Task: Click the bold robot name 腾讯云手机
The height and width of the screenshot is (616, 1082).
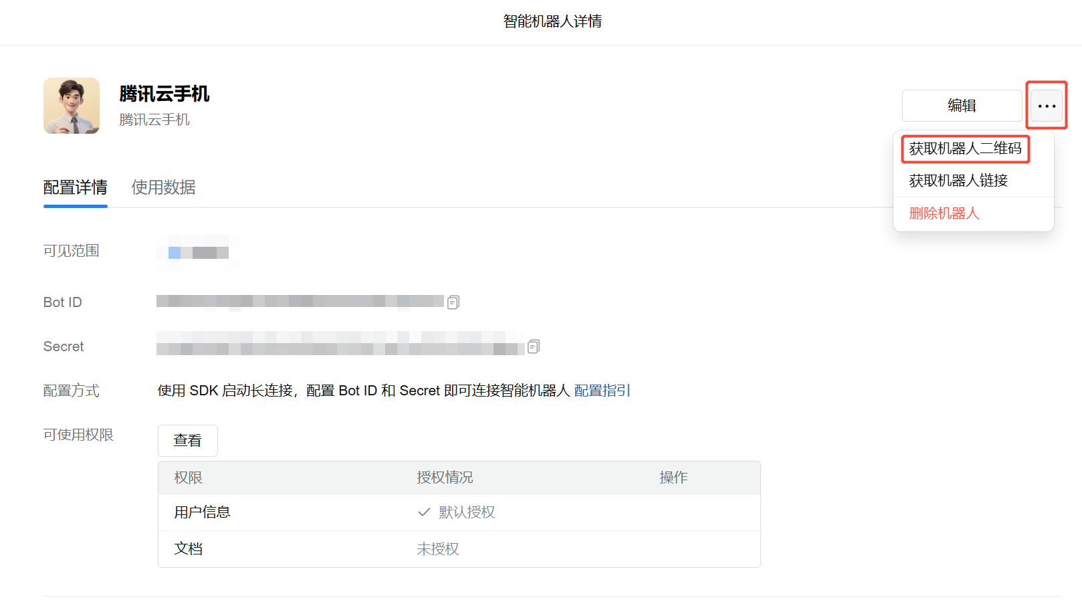Action: coord(165,94)
